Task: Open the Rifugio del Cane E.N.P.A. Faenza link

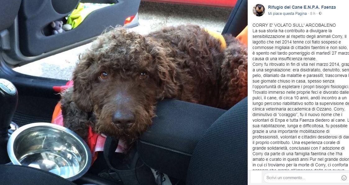Action: click(x=302, y=7)
